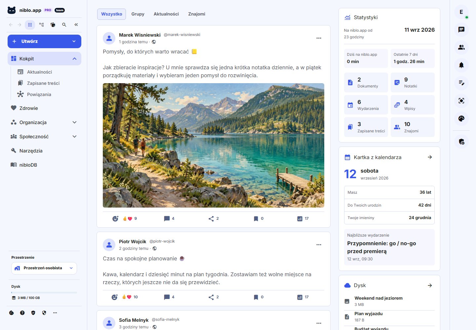Share Marek Wisniewski's post
Image resolution: width=476 pixels, height=330 pixels.
(x=214, y=218)
